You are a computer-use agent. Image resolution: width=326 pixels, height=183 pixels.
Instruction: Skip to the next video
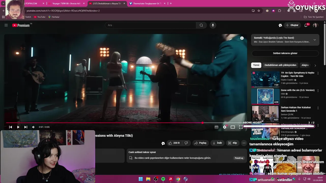pos(26,127)
